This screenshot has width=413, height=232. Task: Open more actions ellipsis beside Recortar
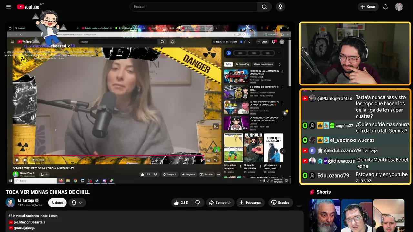218,174
